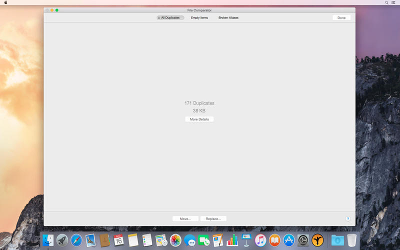Open the Mail stamp icon in the dock
Screen dimensions: 400x250
[x=90, y=240]
